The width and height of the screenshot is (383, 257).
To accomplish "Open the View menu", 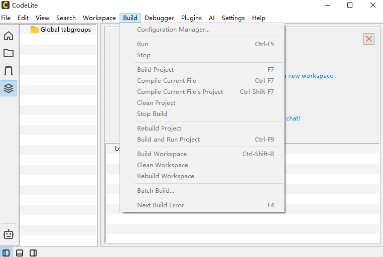I will tap(42, 18).
